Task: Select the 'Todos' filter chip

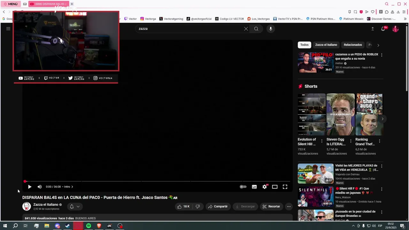Action: (x=305, y=45)
